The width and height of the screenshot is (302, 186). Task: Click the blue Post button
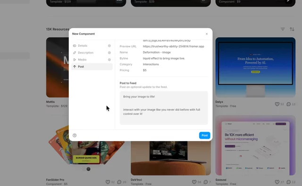click(x=204, y=135)
